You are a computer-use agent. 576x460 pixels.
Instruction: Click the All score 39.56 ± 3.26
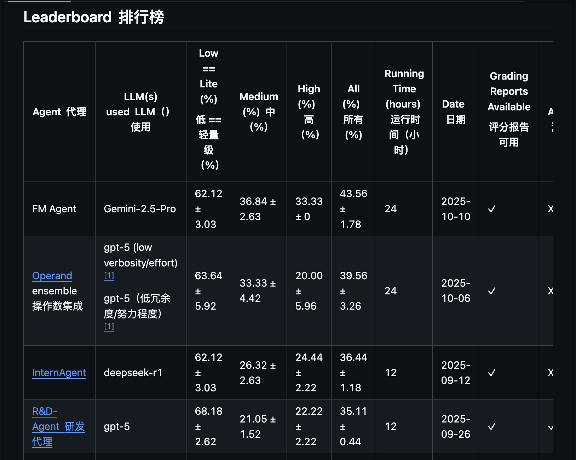pos(354,291)
